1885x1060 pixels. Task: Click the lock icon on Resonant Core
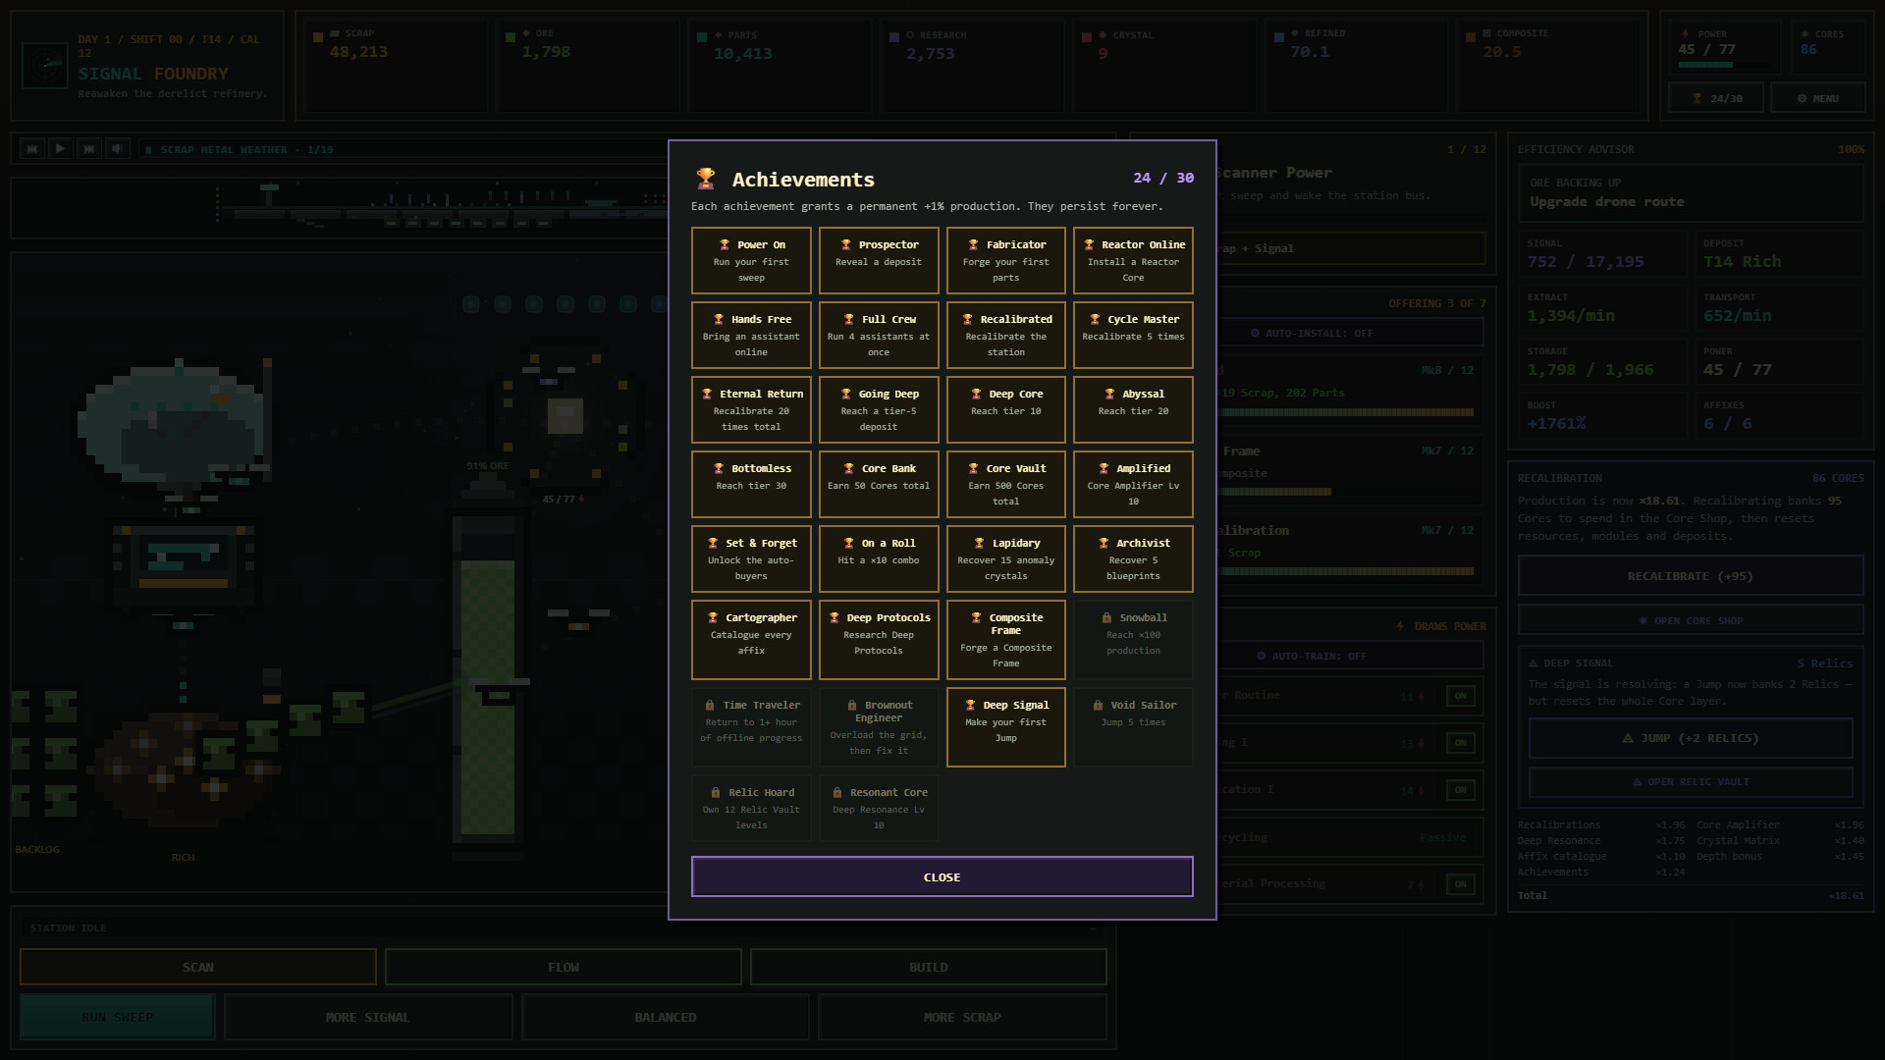837,792
